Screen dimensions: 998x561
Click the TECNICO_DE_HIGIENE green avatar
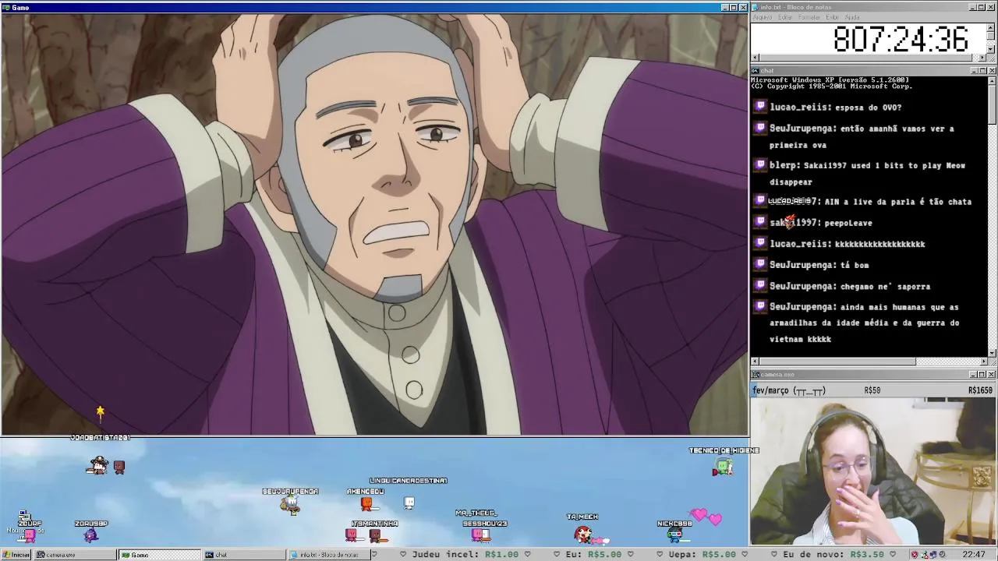click(x=723, y=467)
